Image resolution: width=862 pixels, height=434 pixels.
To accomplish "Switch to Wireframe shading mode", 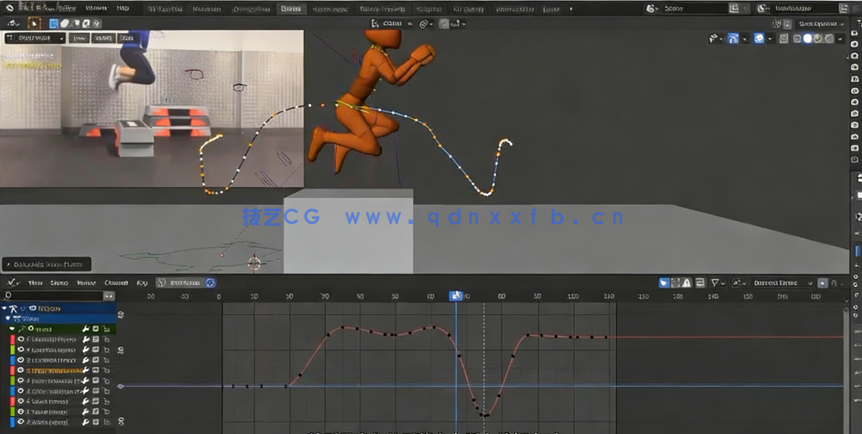I will (797, 37).
